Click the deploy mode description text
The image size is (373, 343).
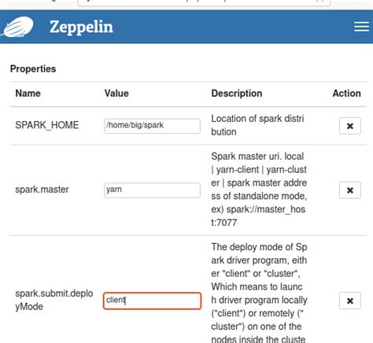click(259, 293)
